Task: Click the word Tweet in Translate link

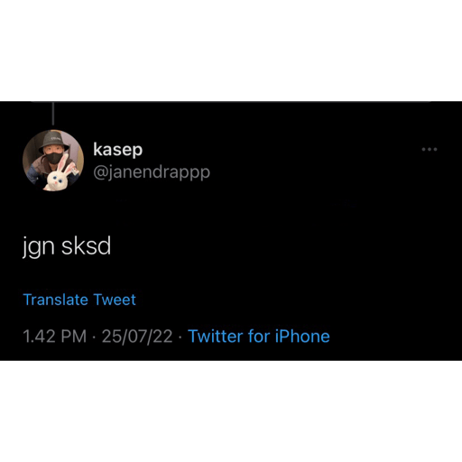Action: click(x=115, y=300)
